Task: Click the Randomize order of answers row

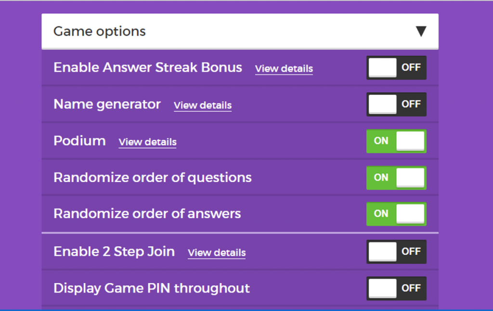Action: pyautogui.click(x=147, y=214)
